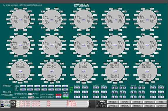Select alarm row 8 dated 17:51:34
This screenshot has height=111, width=168.
(52, 101)
